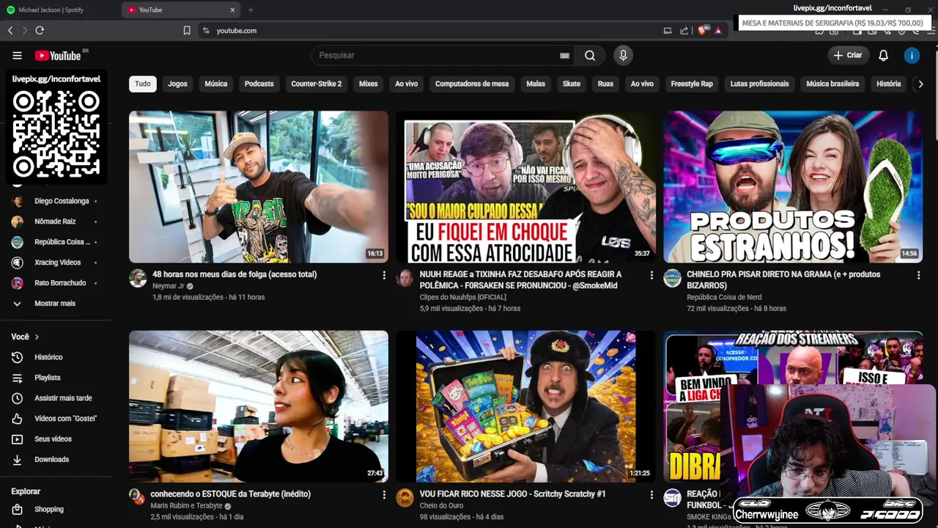Open the YouTube hamburger guide menu
This screenshot has width=938, height=528.
17,55
